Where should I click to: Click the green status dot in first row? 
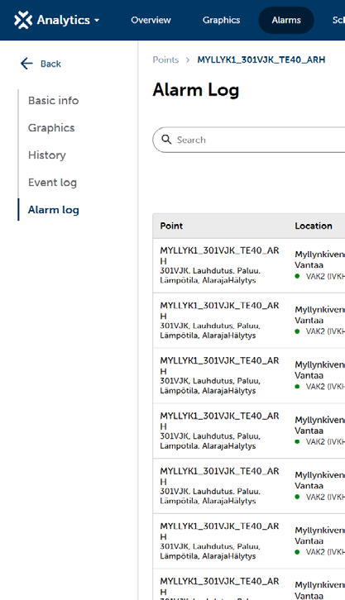point(297,276)
